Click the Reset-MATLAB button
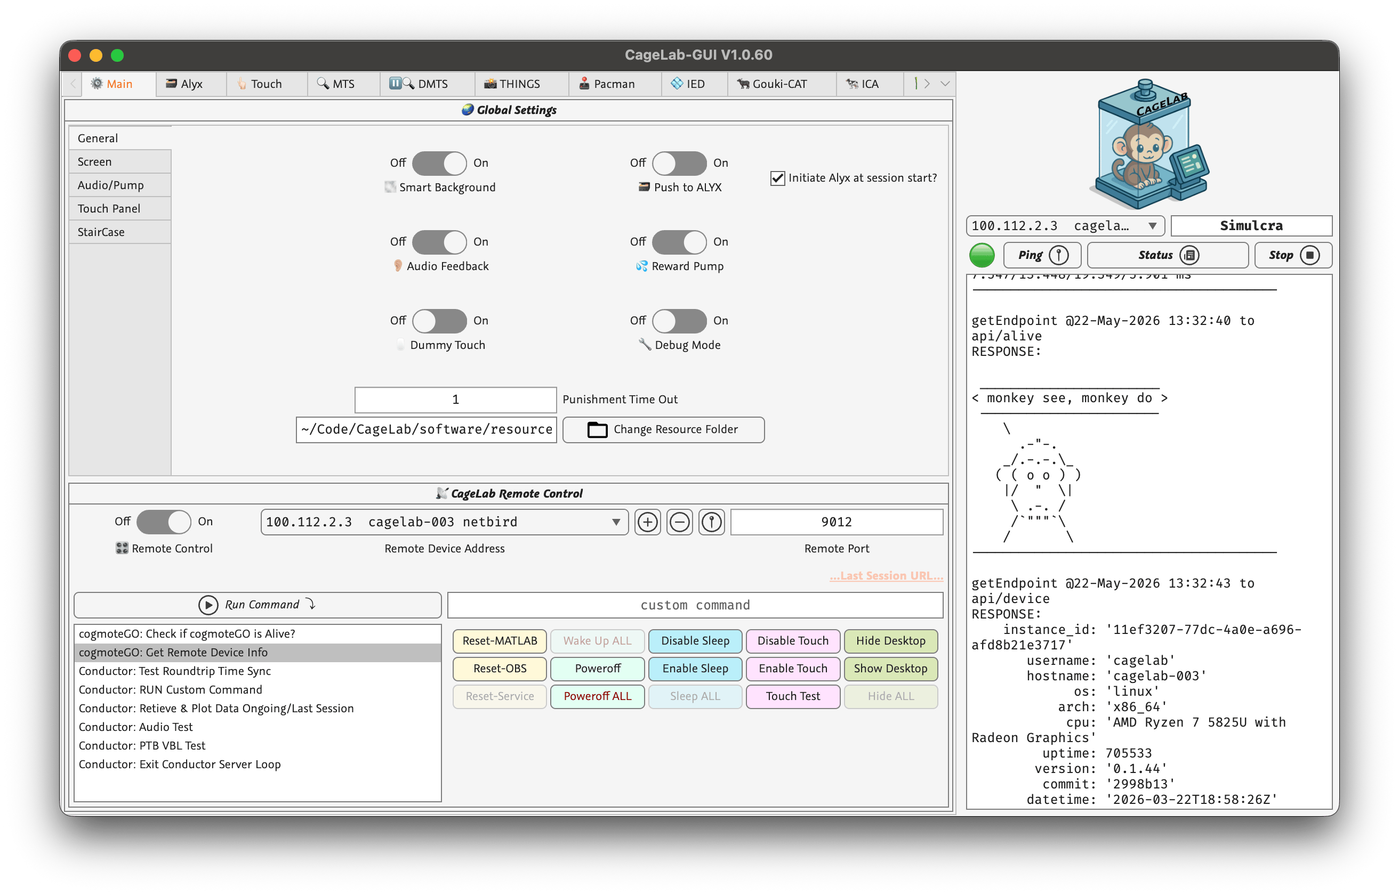 (500, 640)
